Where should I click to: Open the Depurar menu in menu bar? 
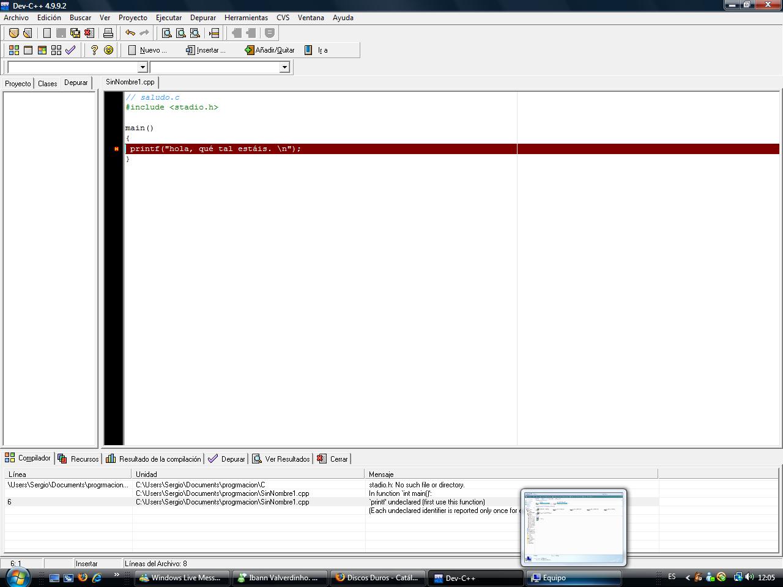pos(203,18)
